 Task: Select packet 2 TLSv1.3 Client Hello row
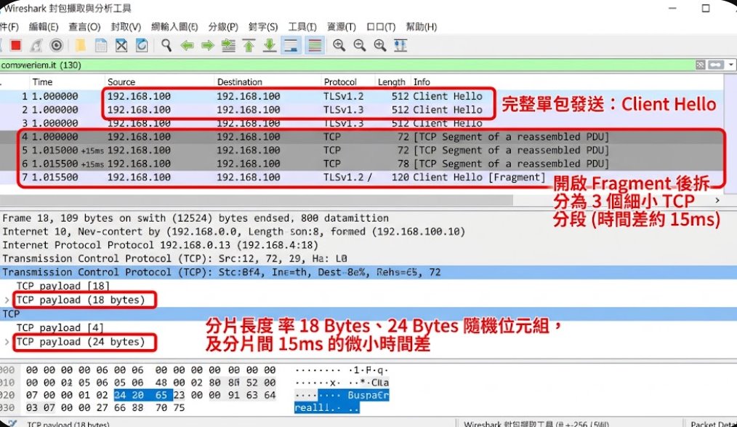362,110
